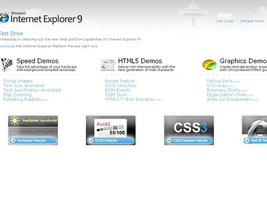The height and width of the screenshot is (200, 267).
Task: Open the DOM Style demo
Action: [x=116, y=95]
